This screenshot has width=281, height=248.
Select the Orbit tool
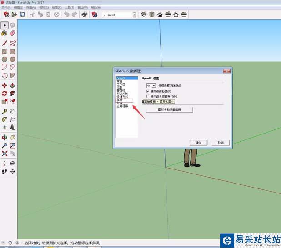pyautogui.click(x=5, y=138)
